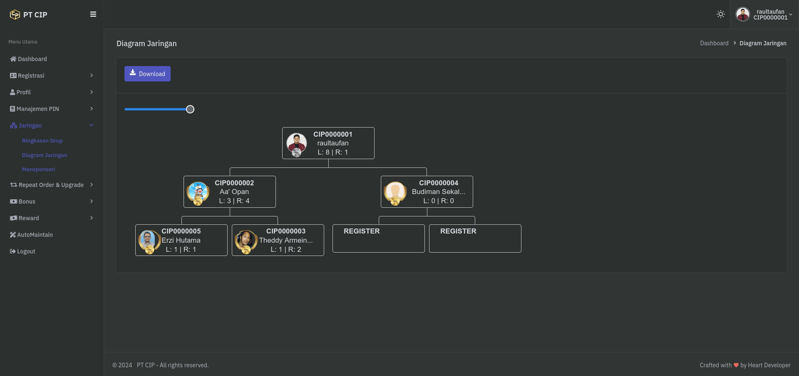The height and width of the screenshot is (376, 799).
Task: Switch theme using the sun icon
Action: (x=721, y=15)
